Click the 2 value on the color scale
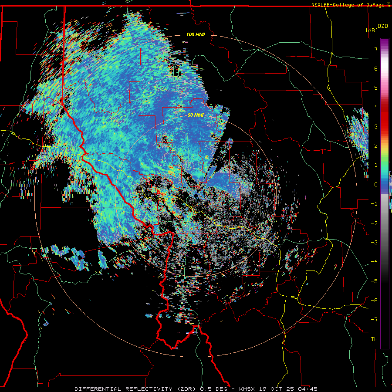 click(376, 146)
